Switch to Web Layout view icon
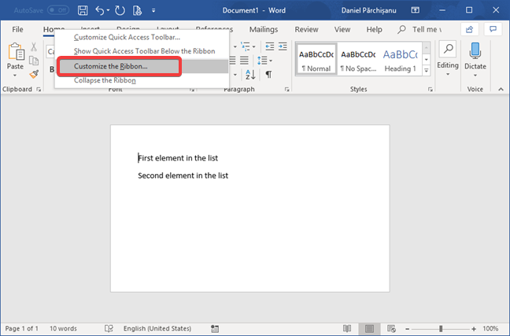The width and height of the screenshot is (510, 336). 392,329
